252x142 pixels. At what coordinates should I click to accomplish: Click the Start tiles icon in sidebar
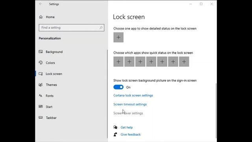(x=41, y=106)
